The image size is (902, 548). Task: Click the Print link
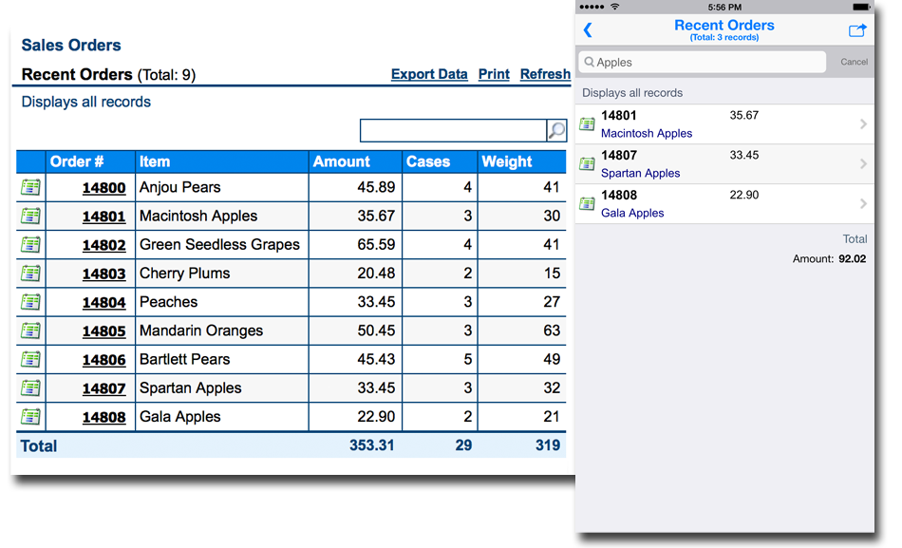click(x=494, y=74)
